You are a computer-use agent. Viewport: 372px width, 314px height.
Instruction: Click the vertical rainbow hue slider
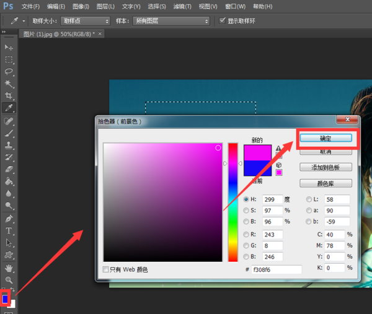(233, 201)
